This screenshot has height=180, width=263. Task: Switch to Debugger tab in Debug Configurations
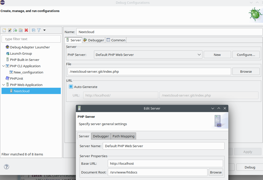tap(94, 40)
